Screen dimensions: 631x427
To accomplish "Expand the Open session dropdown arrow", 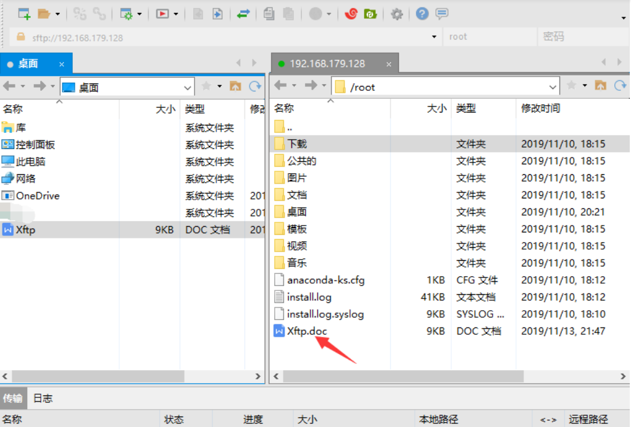I will coord(57,14).
